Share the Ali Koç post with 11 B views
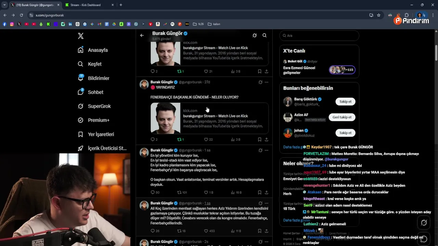 (267, 231)
